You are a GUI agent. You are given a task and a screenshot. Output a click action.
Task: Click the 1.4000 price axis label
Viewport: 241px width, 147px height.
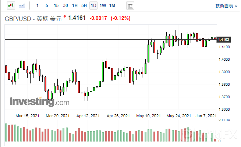224,60
